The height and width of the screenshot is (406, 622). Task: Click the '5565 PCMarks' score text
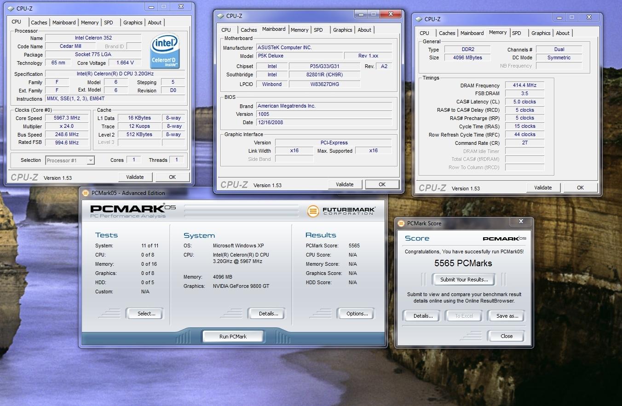click(463, 263)
